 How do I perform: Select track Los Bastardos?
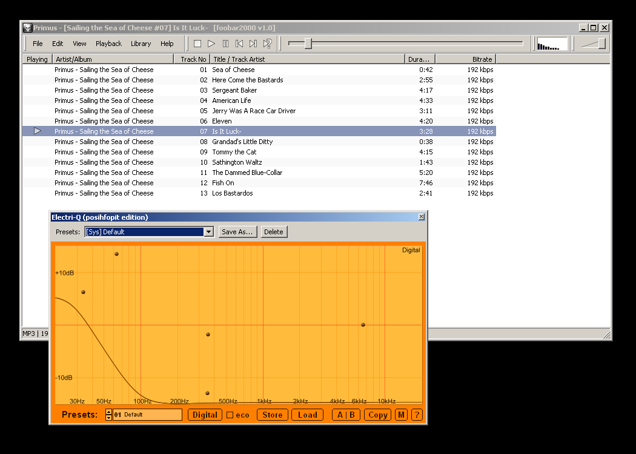click(x=259, y=193)
